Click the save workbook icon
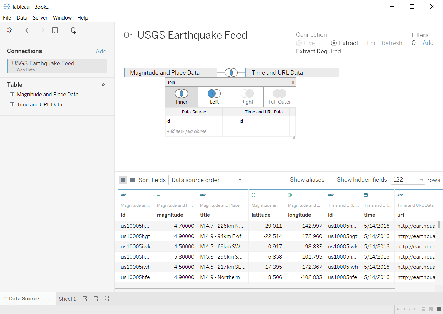The width and height of the screenshot is (443, 314). pyautogui.click(x=55, y=30)
